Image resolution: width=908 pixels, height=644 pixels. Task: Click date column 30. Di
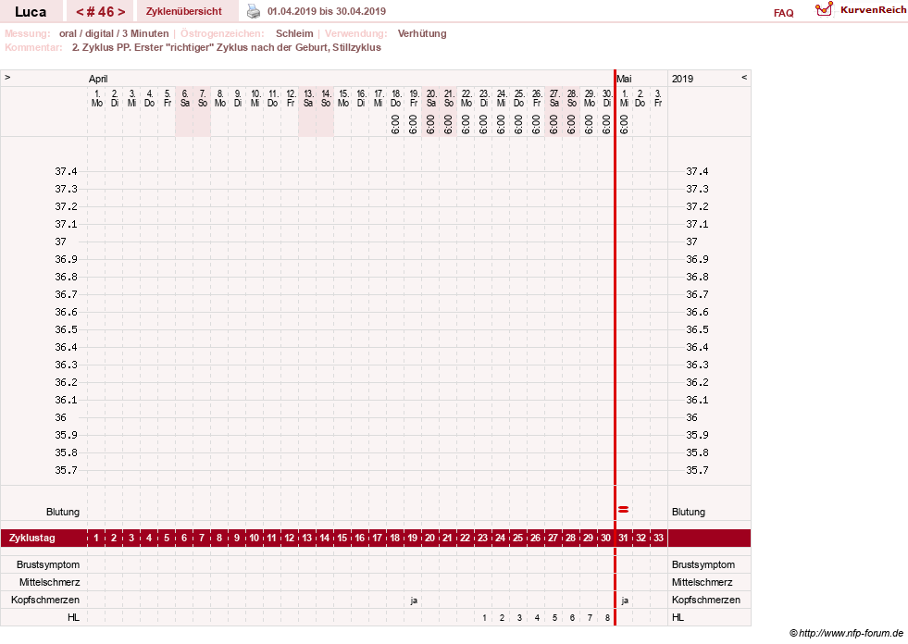coord(606,98)
